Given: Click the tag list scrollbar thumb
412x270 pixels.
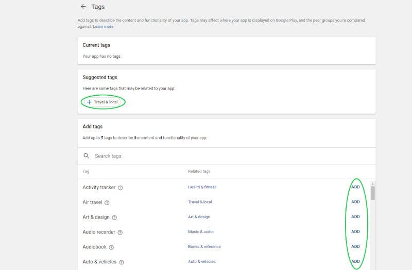Looking at the screenshot, I should click(x=372, y=193).
